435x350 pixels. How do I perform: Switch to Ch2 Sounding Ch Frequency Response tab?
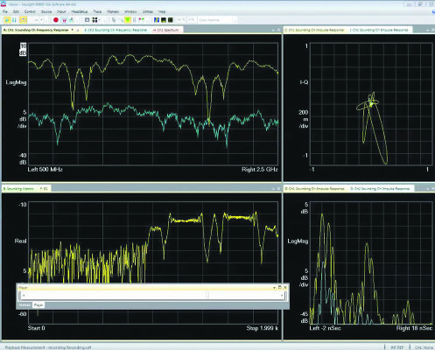click(116, 30)
